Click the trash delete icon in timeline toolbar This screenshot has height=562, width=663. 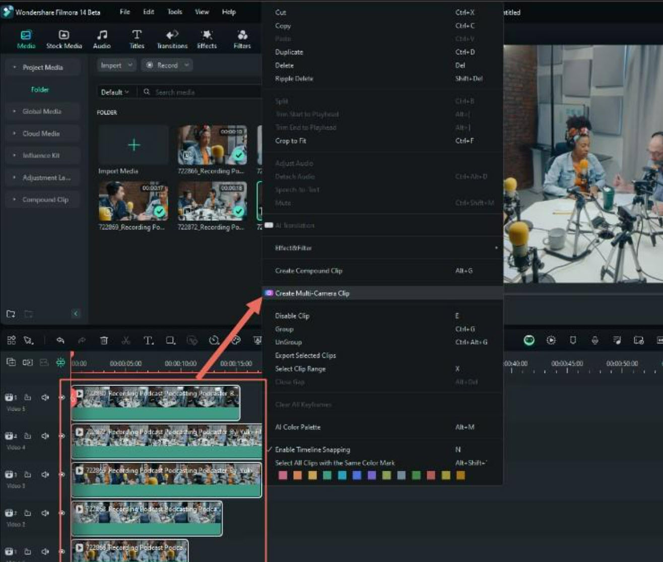click(104, 340)
